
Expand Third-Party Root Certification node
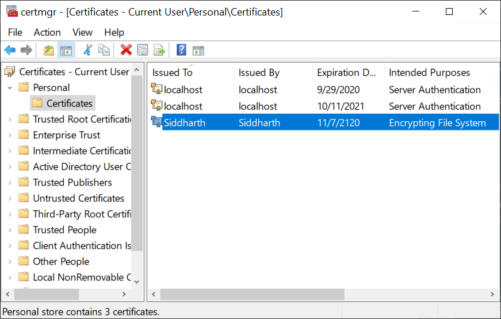click(x=10, y=214)
